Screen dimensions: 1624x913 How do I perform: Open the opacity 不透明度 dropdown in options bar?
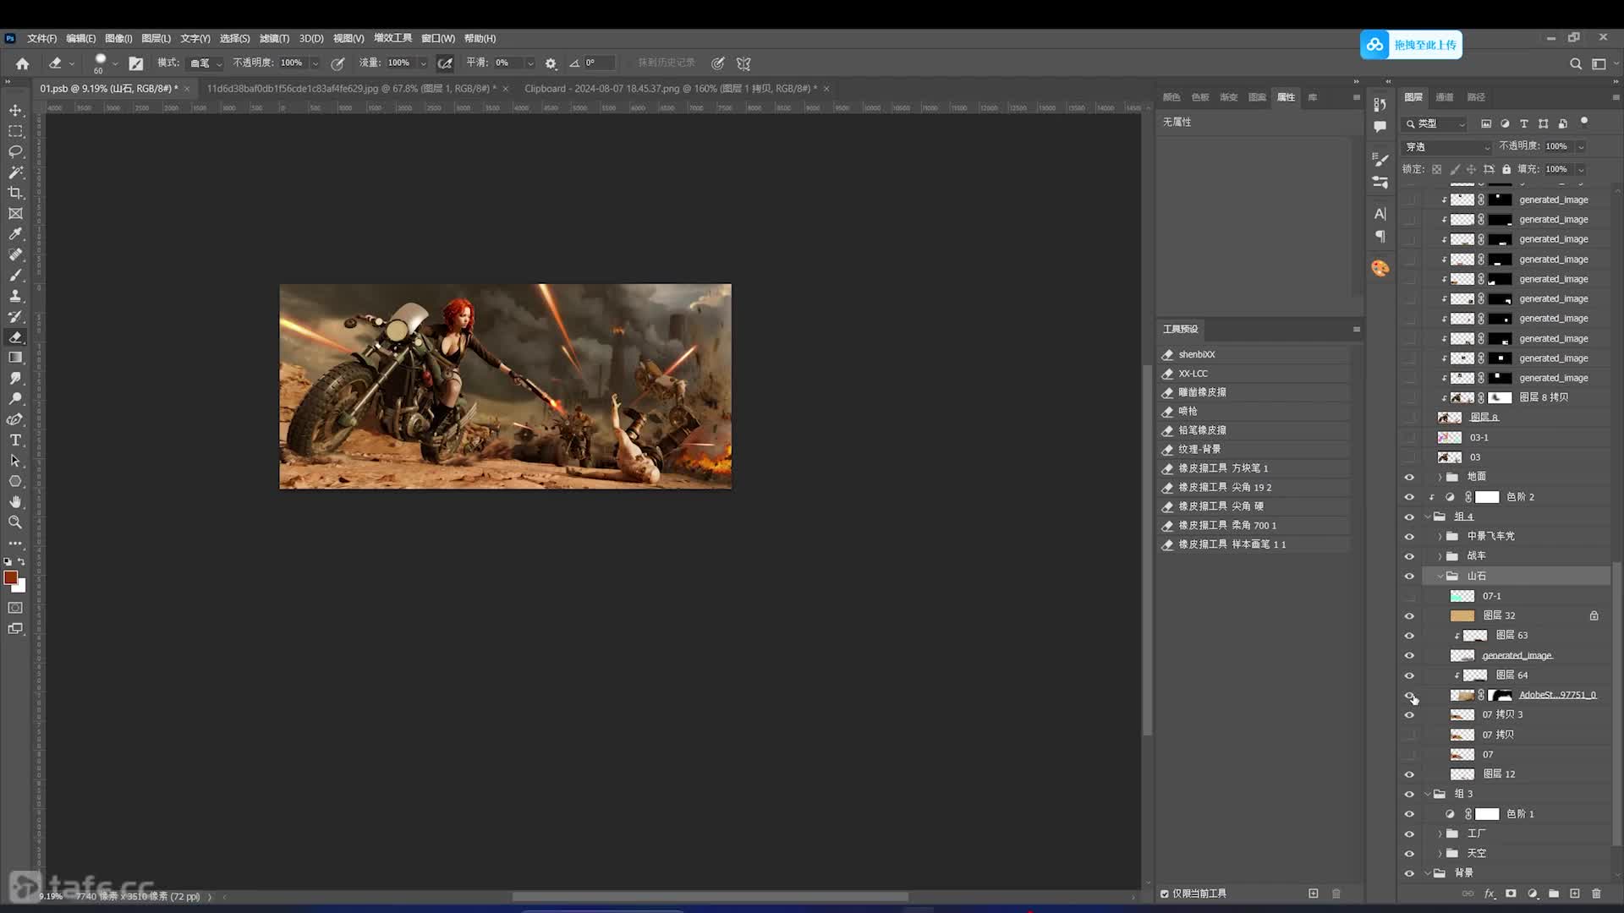pos(315,63)
